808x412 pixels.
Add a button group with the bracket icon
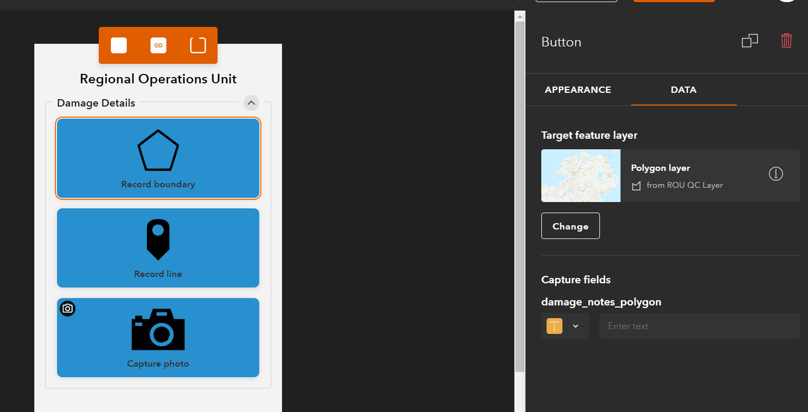coord(198,45)
